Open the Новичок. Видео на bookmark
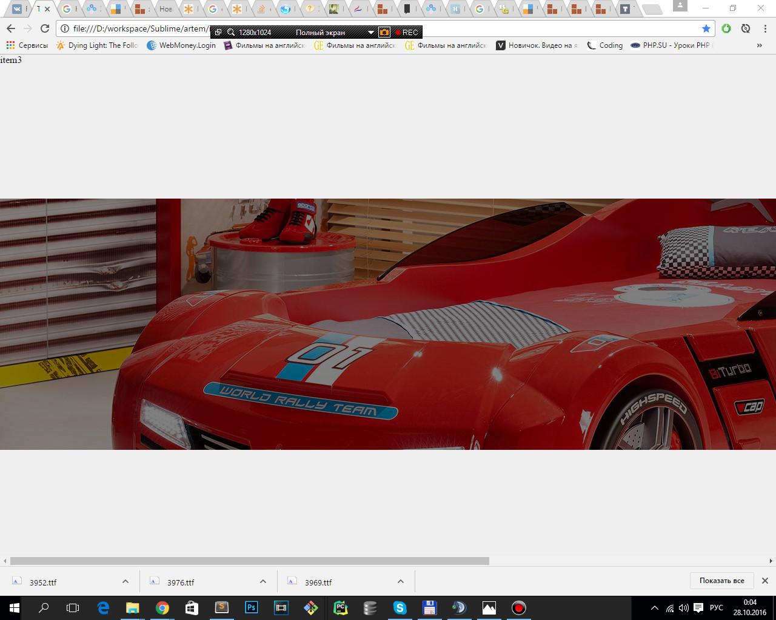Screen dimensions: 776x620 coord(537,45)
